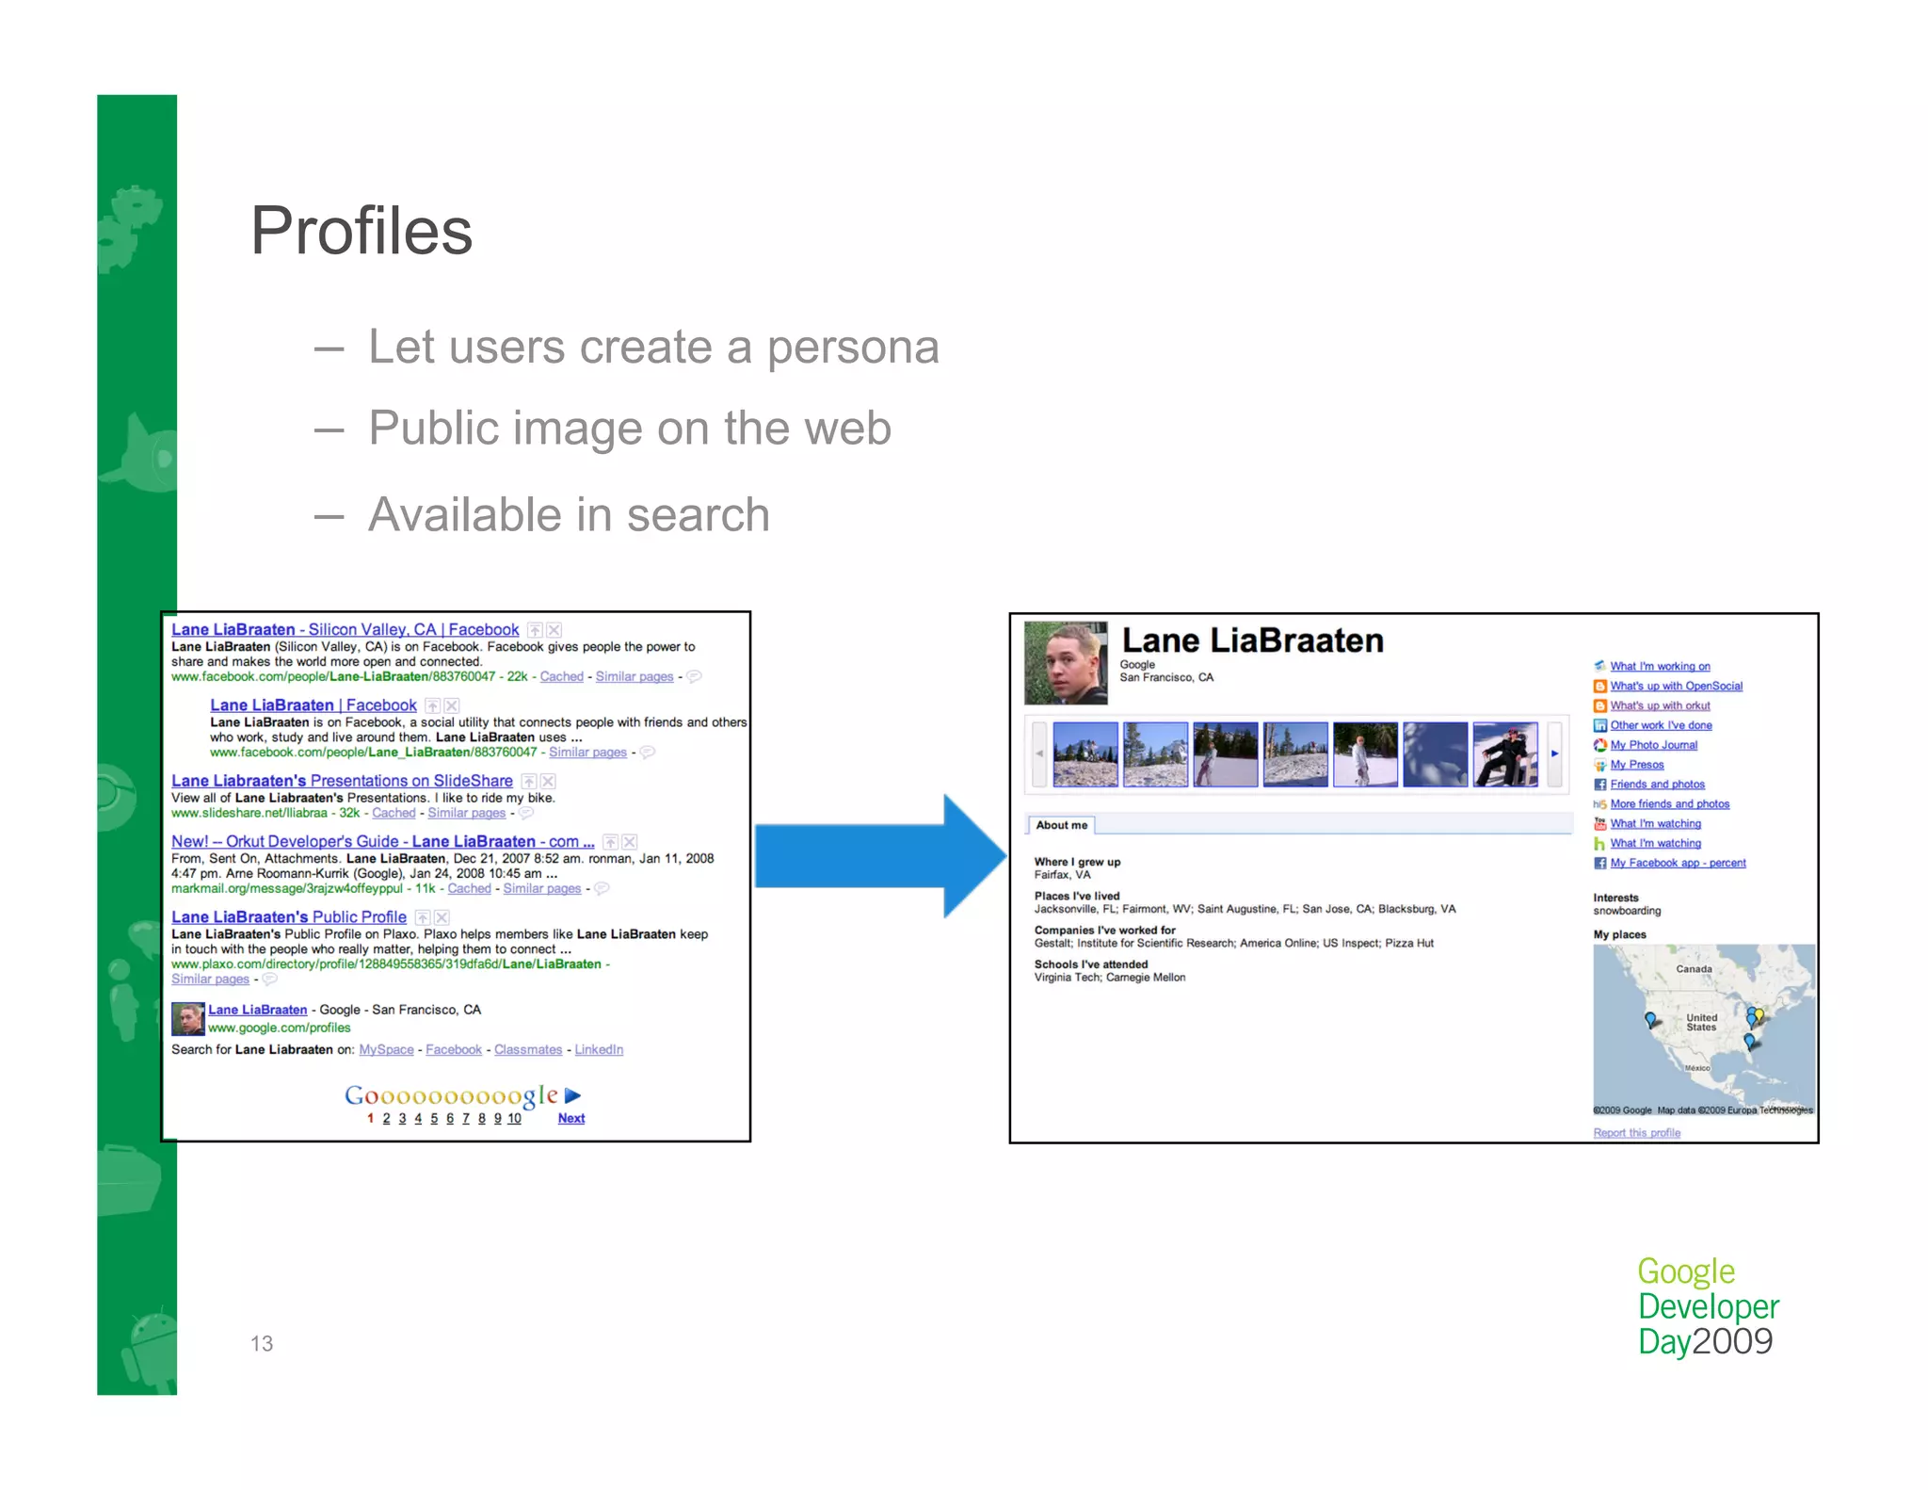Click the Classmates search link
Screen dimensions: 1928x1490
pyautogui.click(x=528, y=1049)
